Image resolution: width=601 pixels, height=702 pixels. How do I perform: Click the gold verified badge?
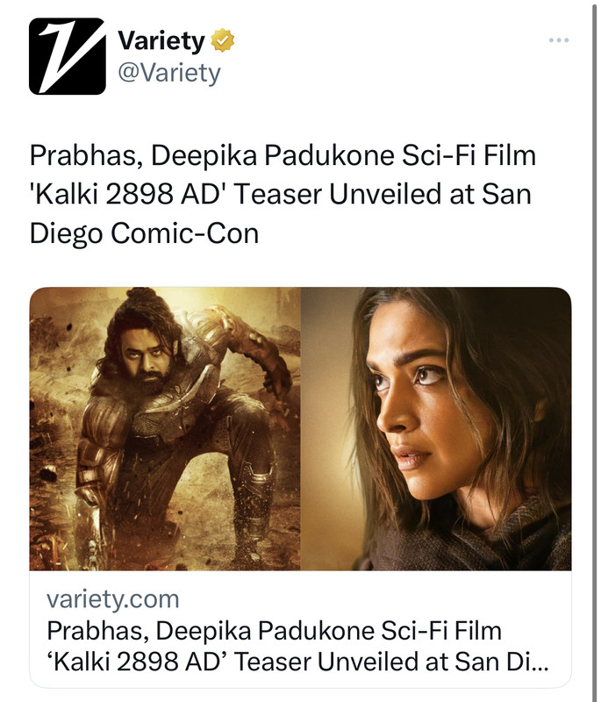coord(222,40)
